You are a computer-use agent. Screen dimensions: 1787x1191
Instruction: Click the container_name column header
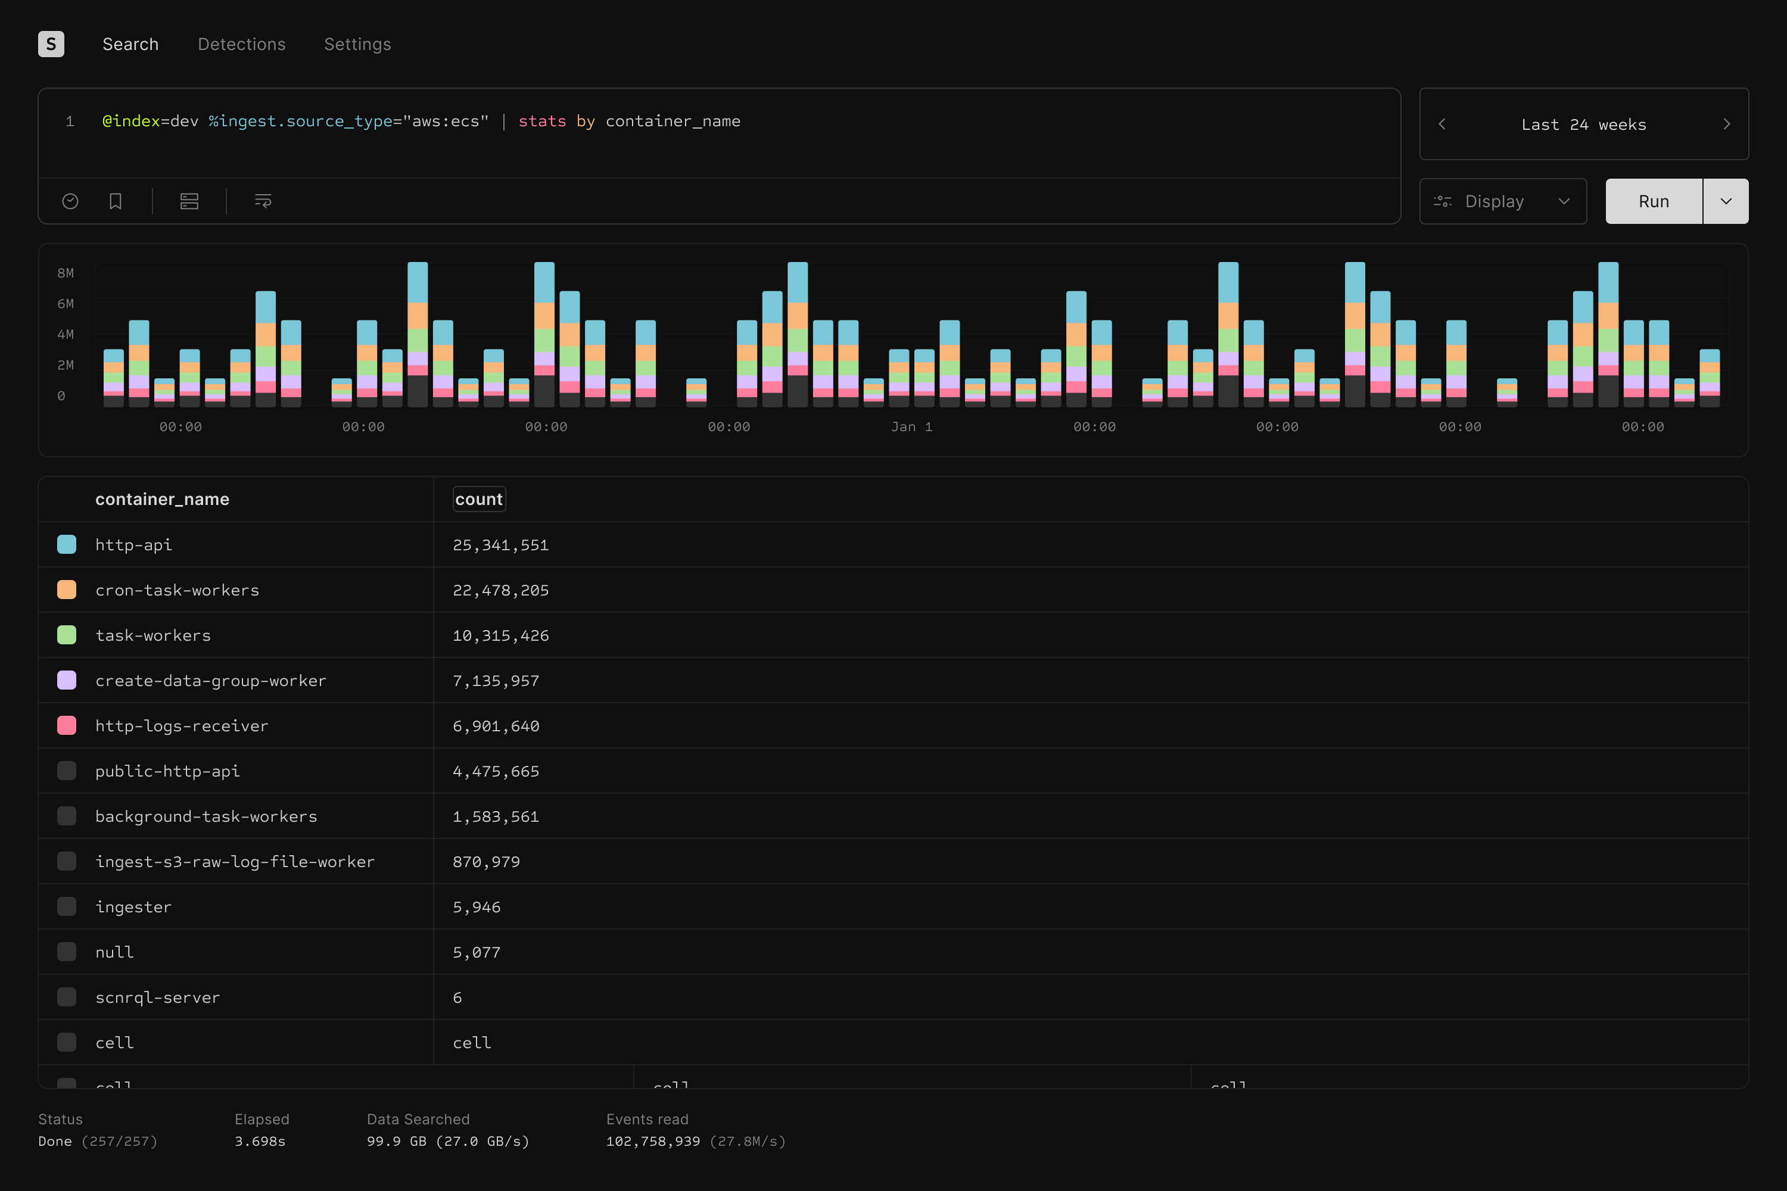(x=163, y=499)
